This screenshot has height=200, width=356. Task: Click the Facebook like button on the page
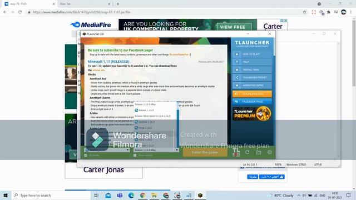tap(272, 177)
